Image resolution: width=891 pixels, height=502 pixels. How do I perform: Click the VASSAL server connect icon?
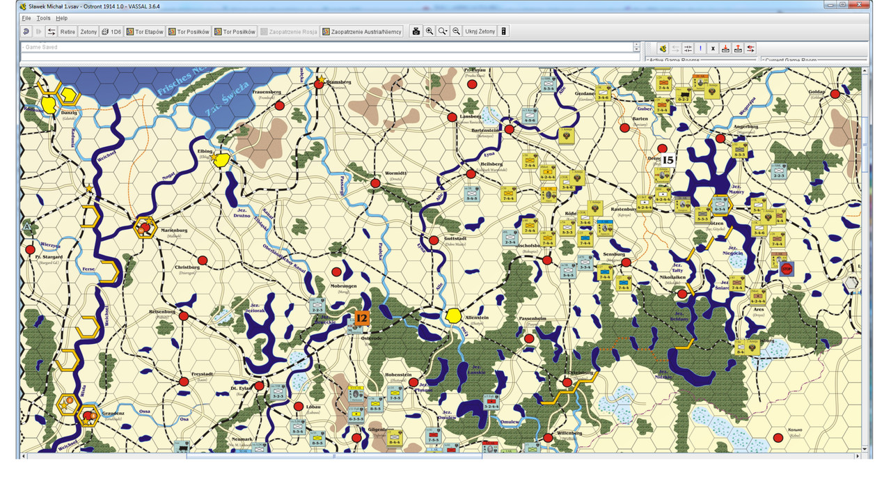(x=663, y=48)
